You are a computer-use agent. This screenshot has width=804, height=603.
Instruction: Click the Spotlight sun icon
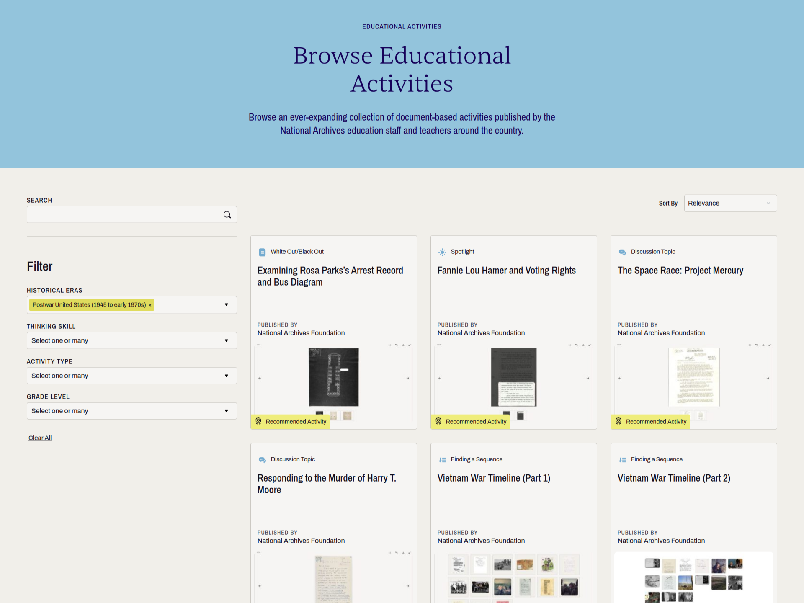(x=442, y=252)
